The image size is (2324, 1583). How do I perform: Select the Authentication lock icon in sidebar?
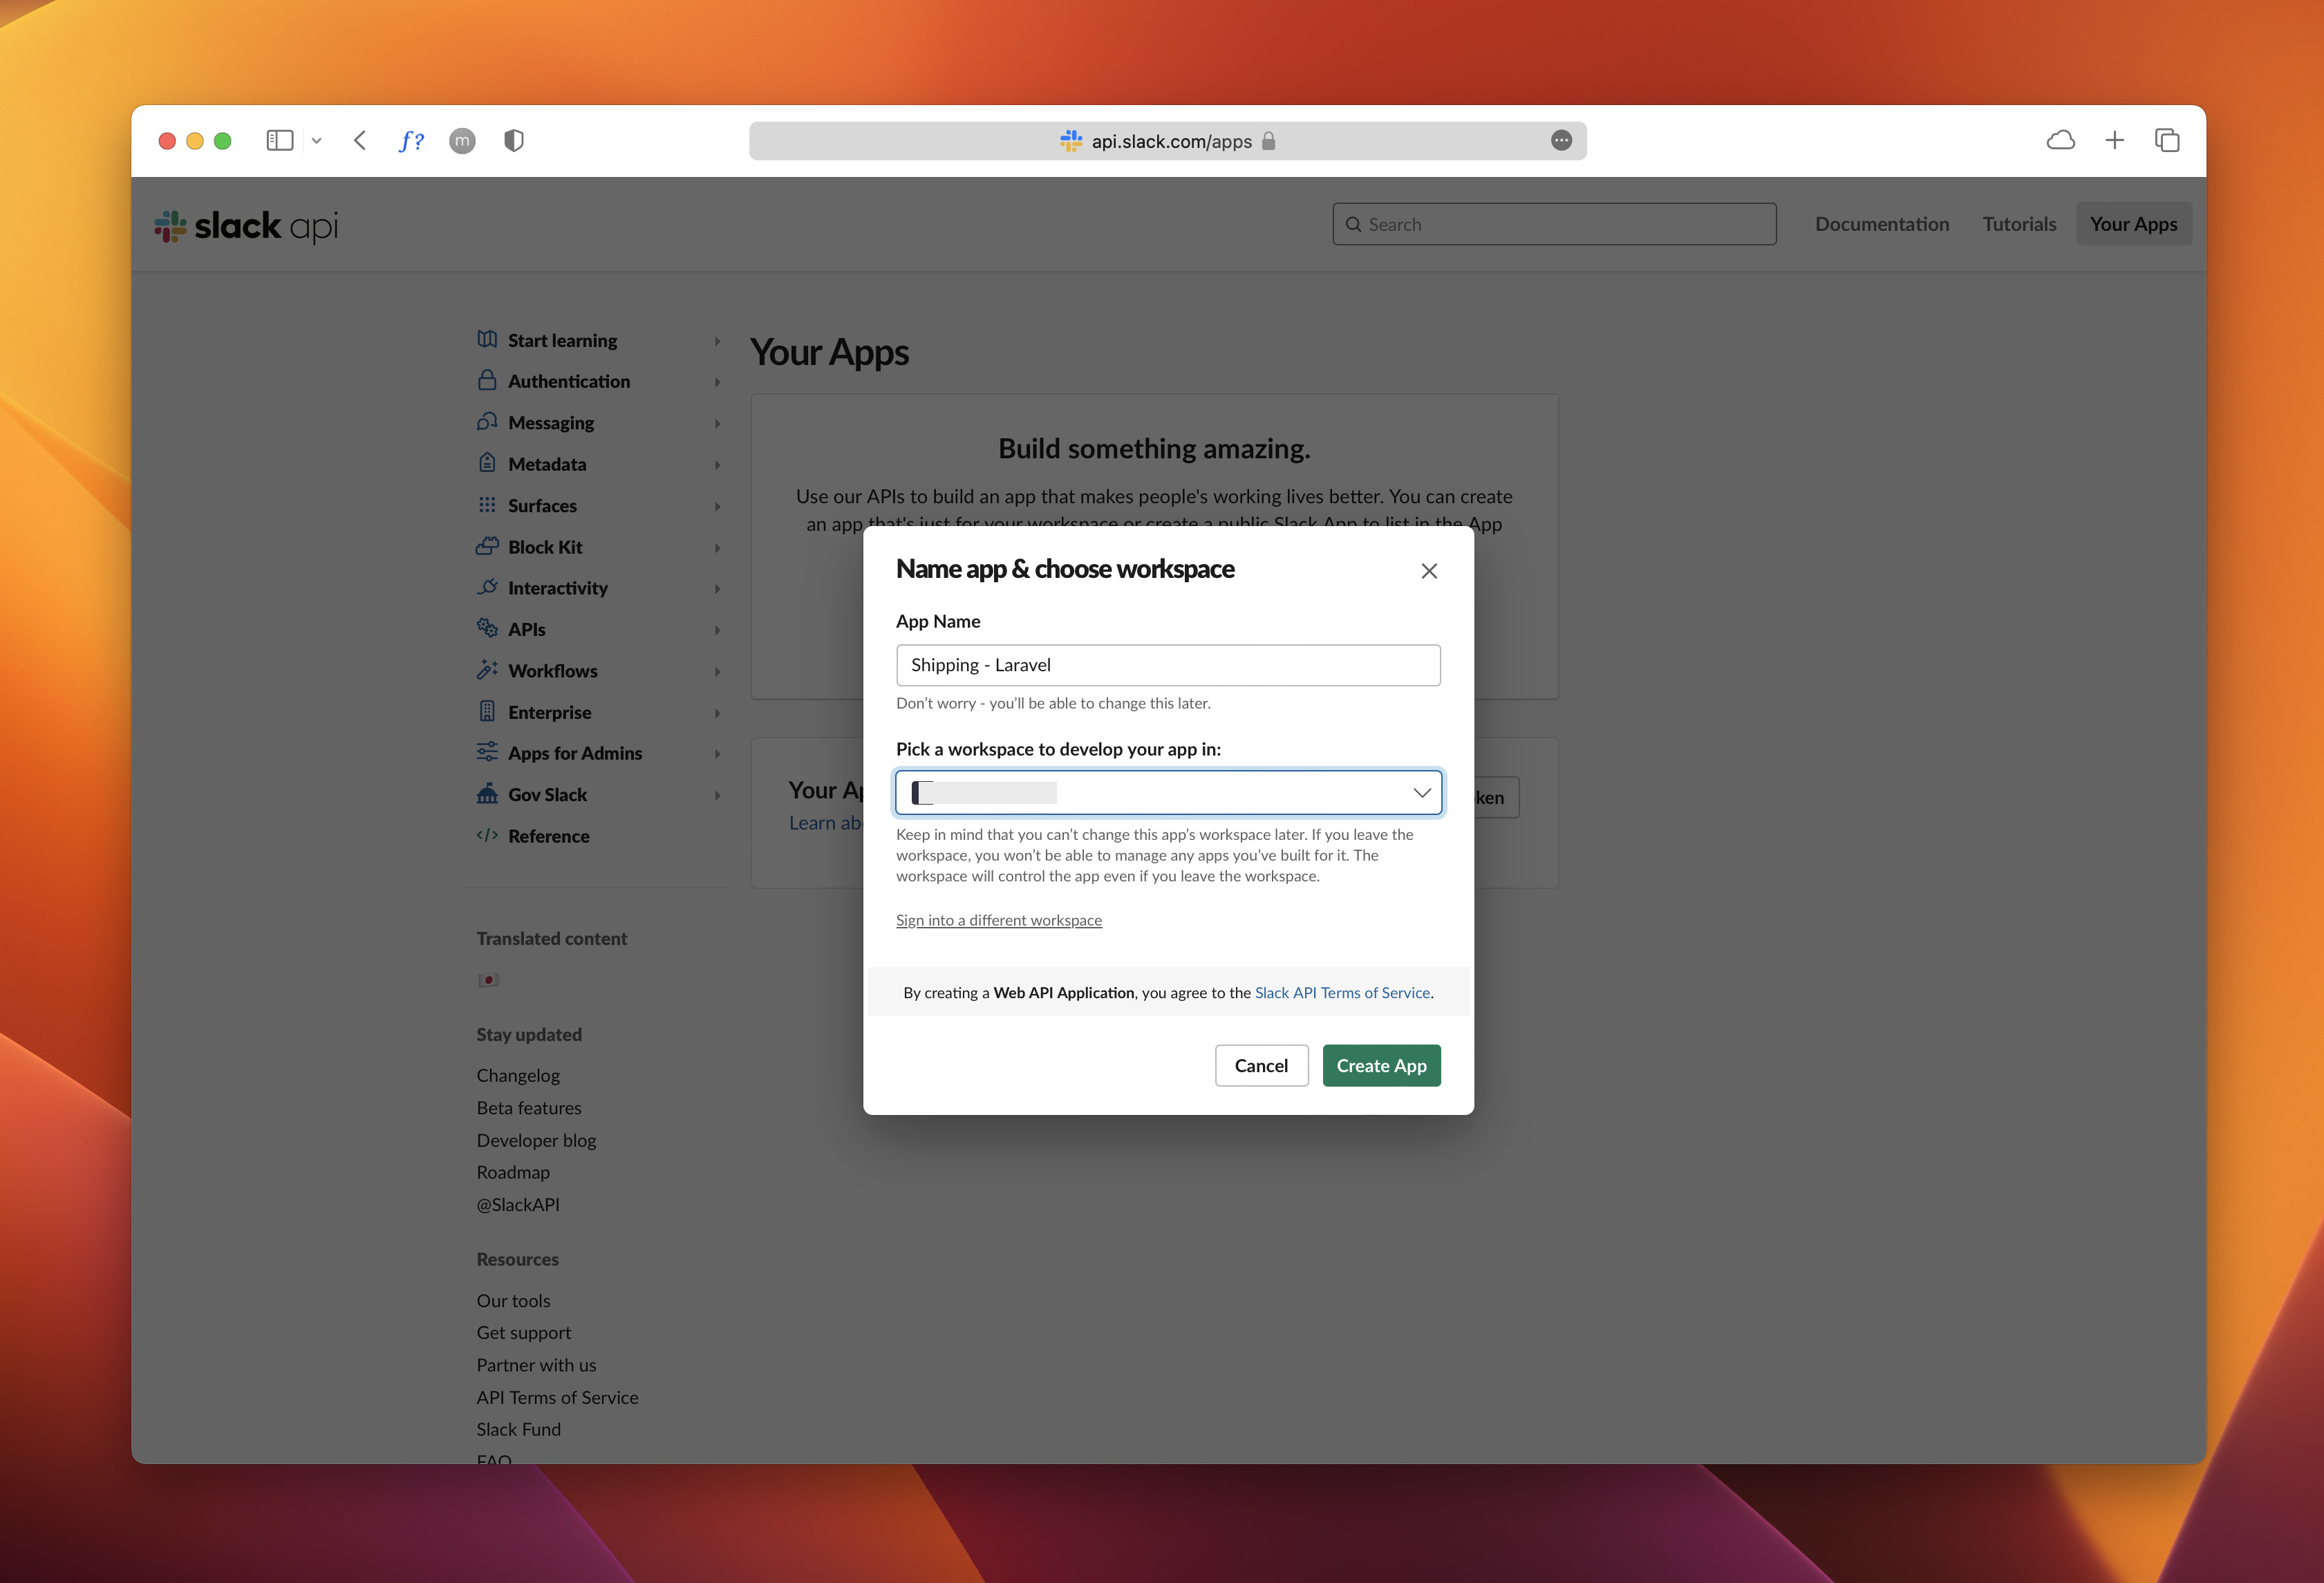click(487, 380)
